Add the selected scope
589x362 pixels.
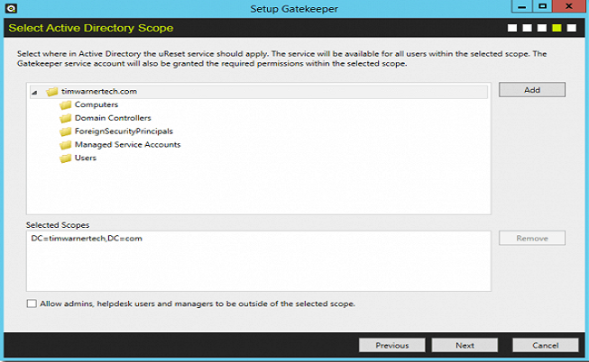coord(532,90)
